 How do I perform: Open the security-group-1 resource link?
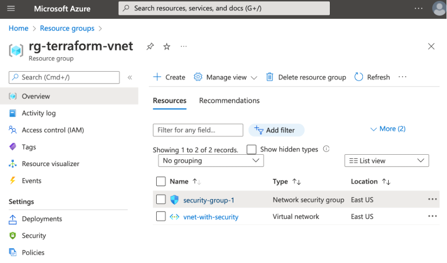coord(209,200)
